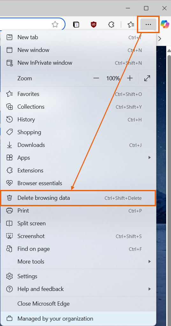
Task: Open the Copilot icon
Action: pos(165,25)
